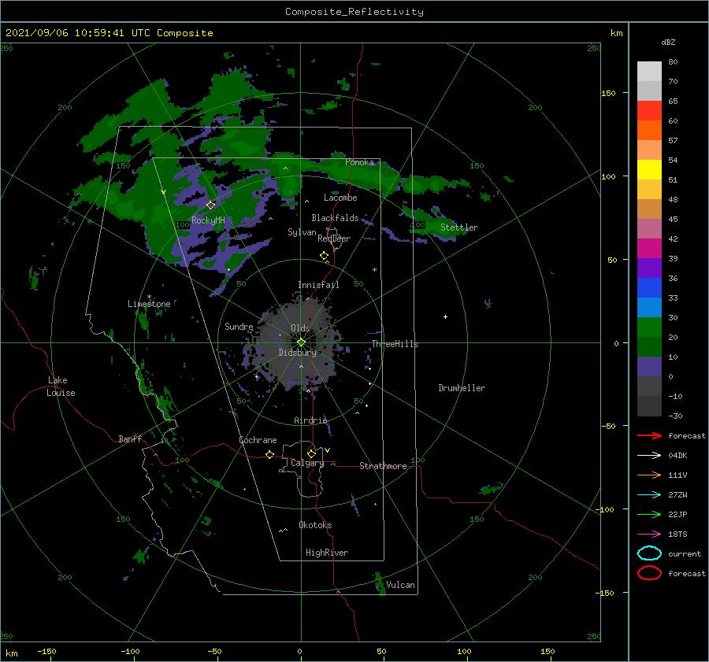Click the Vulcan label
The height and width of the screenshot is (662, 709).
click(400, 585)
